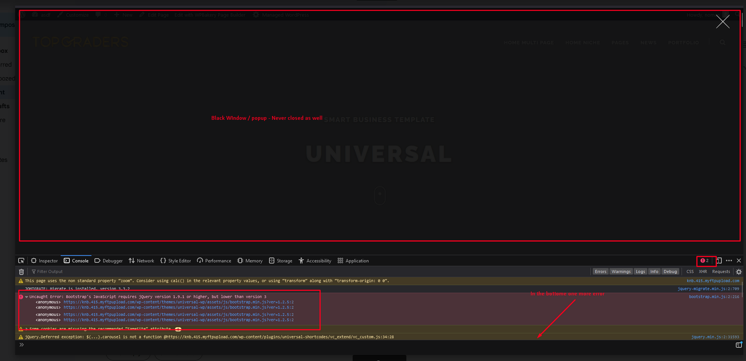Toggle the Warnings filter
This screenshot has height=361, width=746.
point(621,272)
